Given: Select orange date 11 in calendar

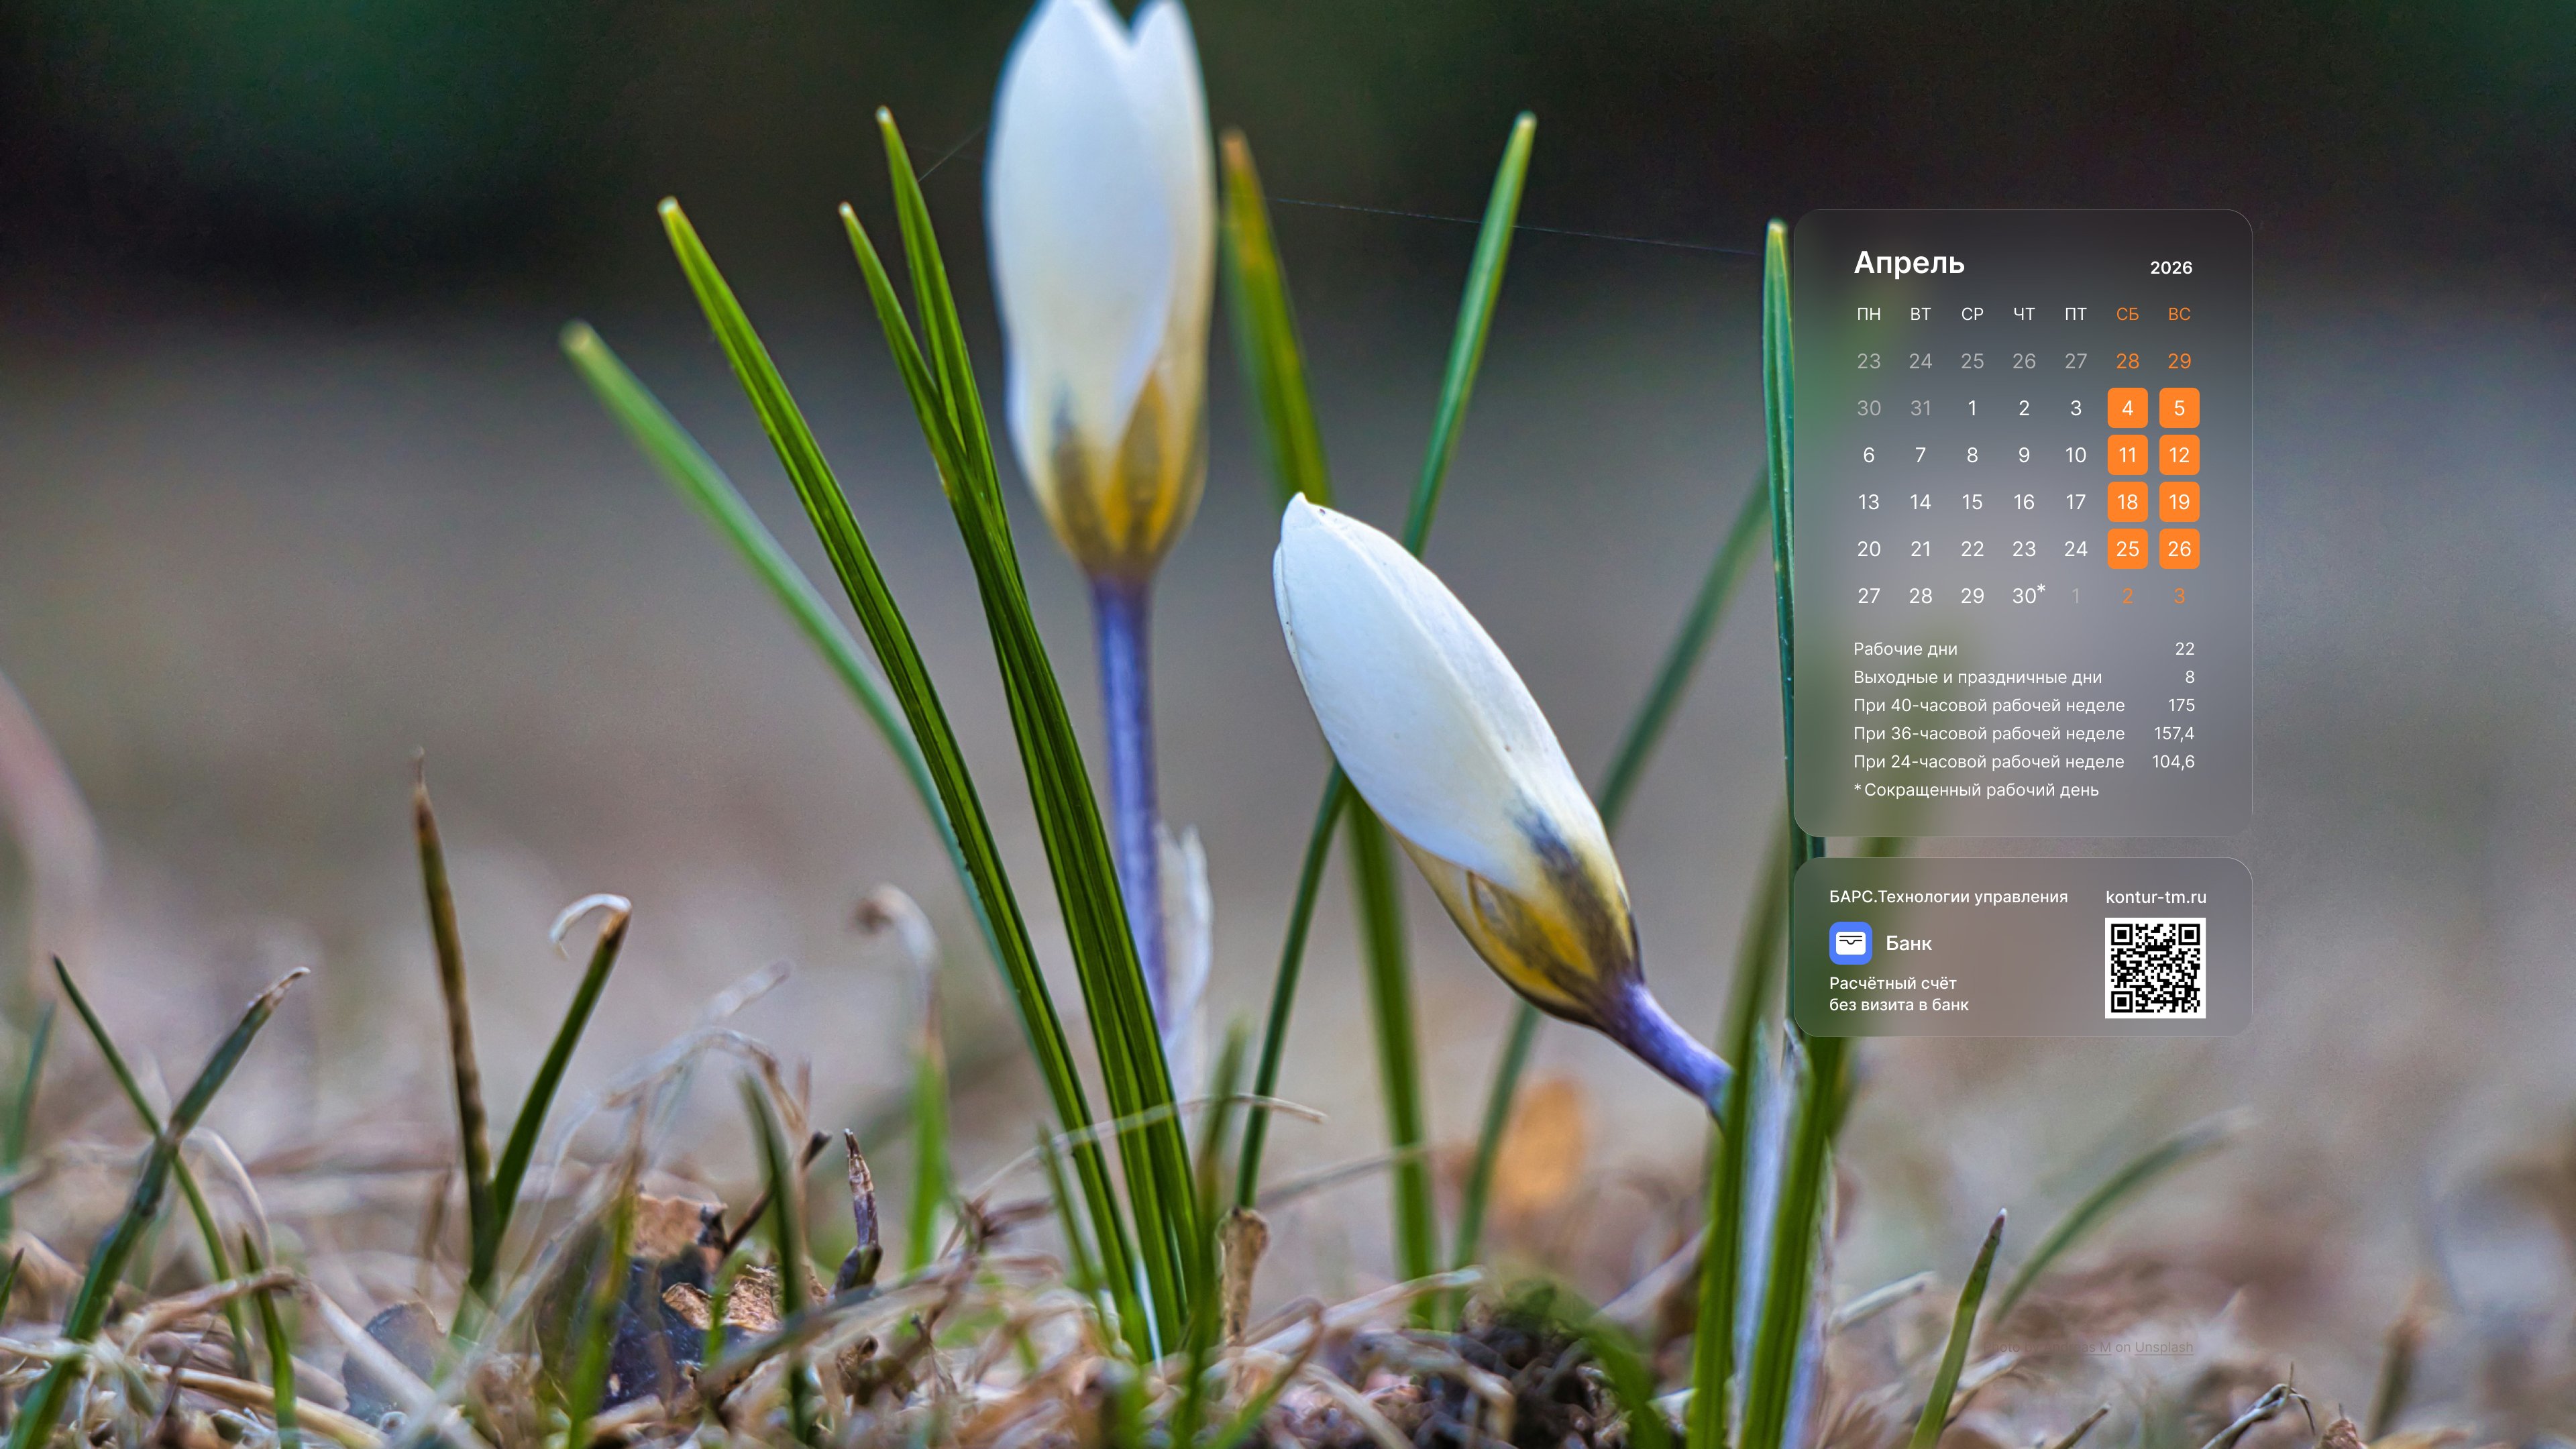Looking at the screenshot, I should point(2127,455).
